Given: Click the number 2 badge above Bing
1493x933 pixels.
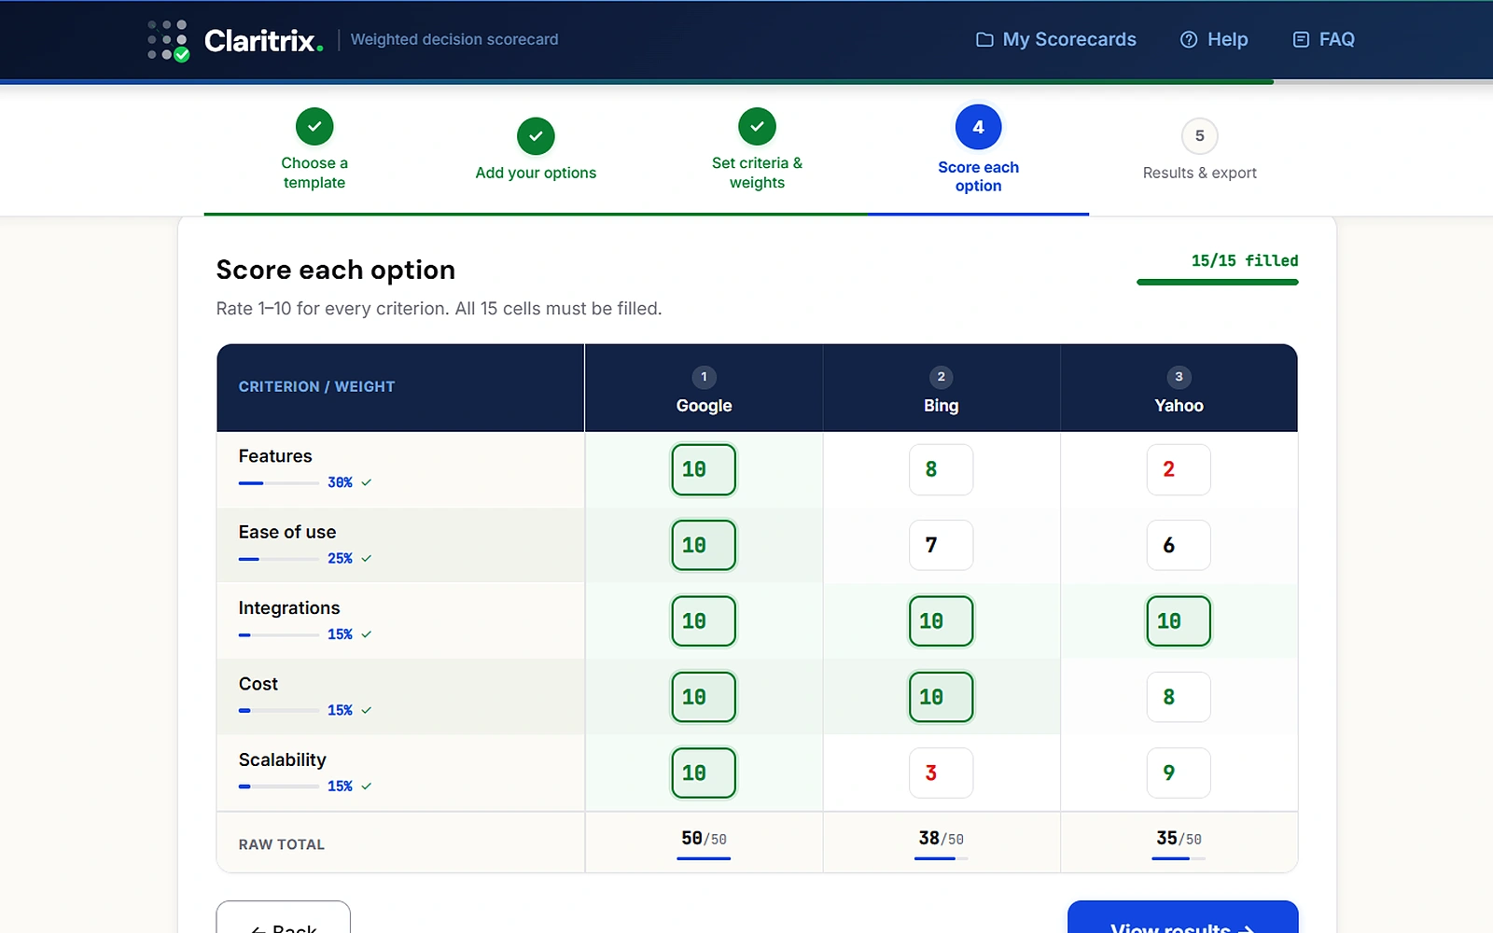Looking at the screenshot, I should tap(941, 377).
